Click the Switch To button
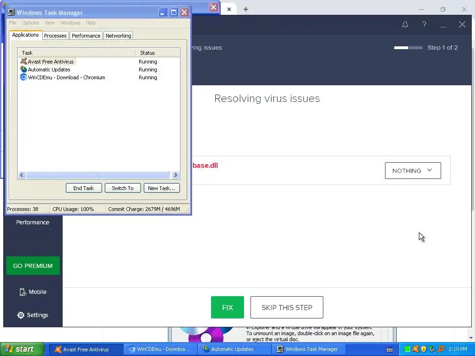This screenshot has height=356, width=475. (122, 188)
